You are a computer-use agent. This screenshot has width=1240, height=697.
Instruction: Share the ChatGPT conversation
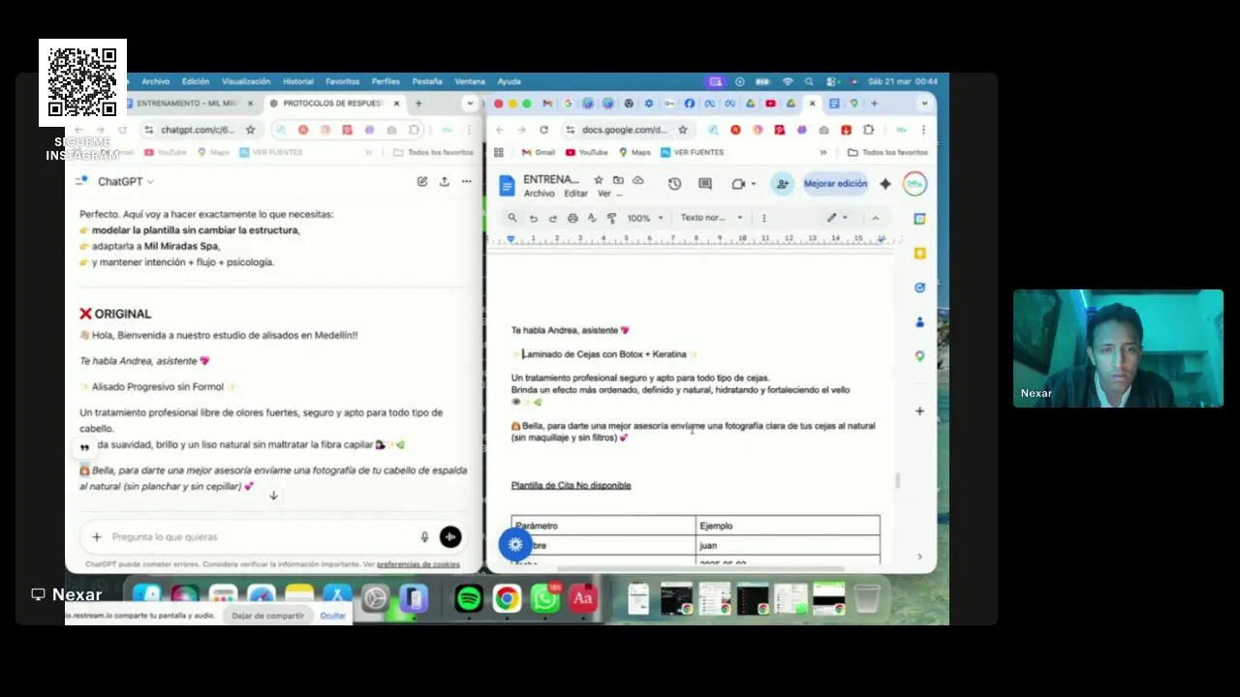pos(445,181)
